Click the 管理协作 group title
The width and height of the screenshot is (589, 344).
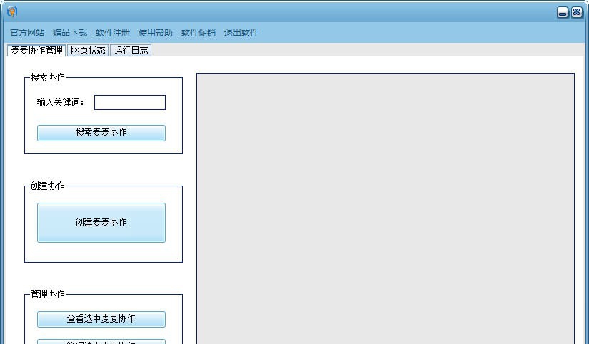[x=47, y=294]
